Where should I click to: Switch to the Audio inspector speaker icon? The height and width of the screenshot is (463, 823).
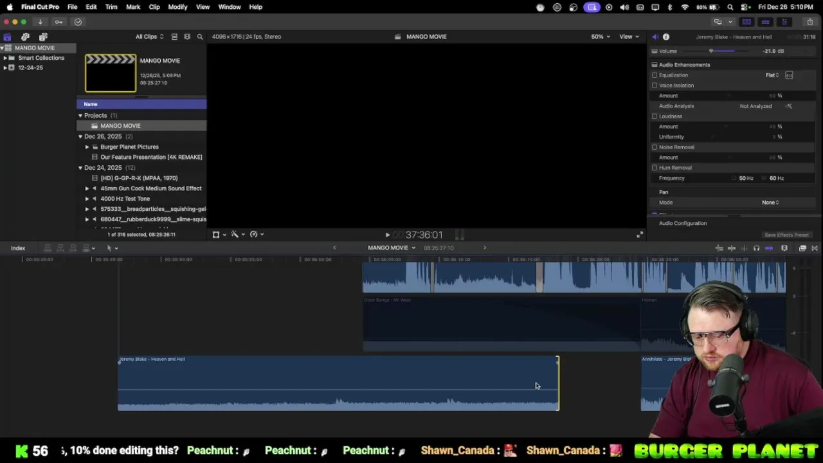[x=655, y=37]
